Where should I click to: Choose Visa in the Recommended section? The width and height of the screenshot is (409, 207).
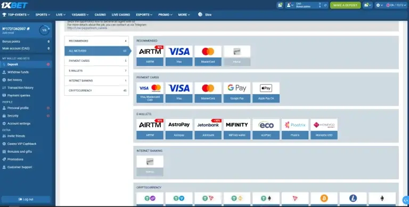(x=179, y=56)
